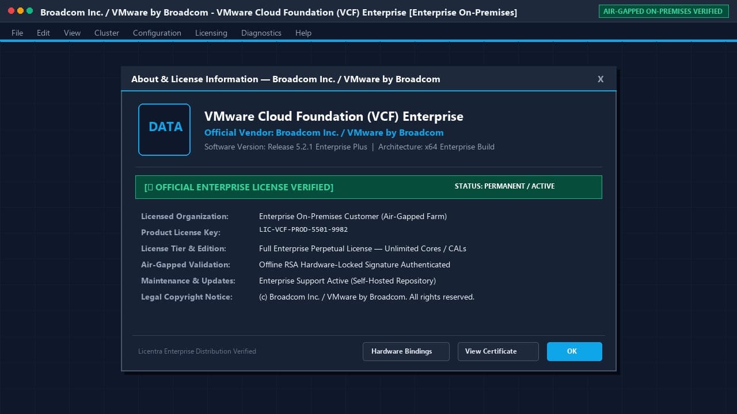Close the About dialog with X
This screenshot has width=737, height=414.
[x=601, y=79]
